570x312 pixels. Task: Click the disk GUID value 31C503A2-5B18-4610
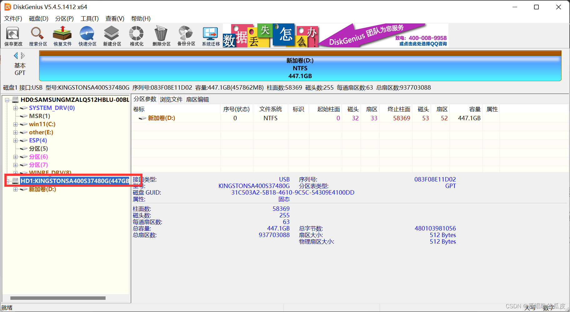pyautogui.click(x=293, y=192)
